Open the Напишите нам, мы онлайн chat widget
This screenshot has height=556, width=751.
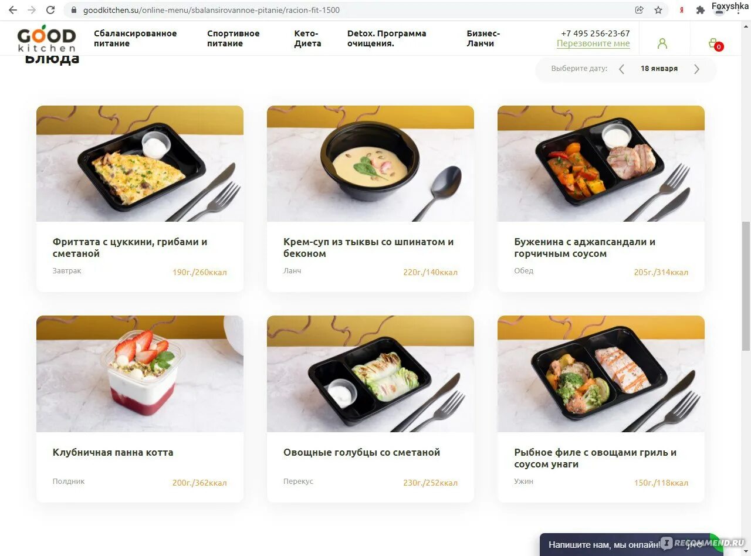628,545
